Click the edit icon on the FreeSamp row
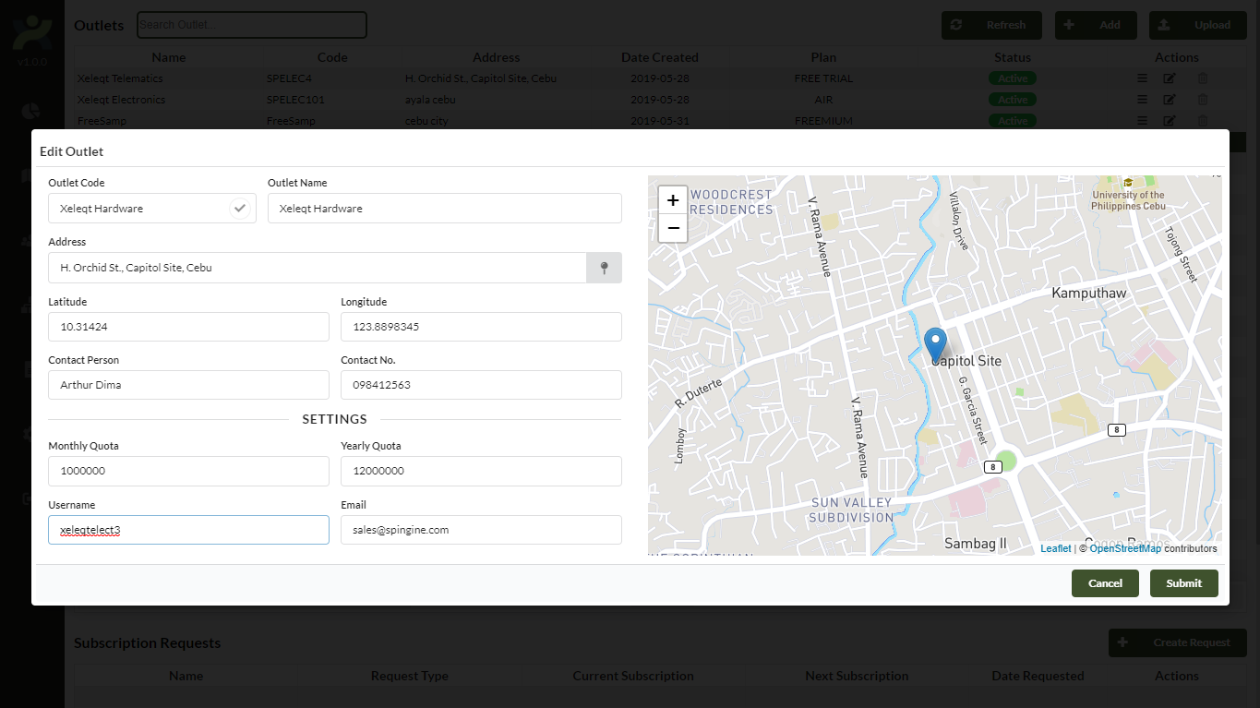This screenshot has height=708, width=1260. (1169, 120)
